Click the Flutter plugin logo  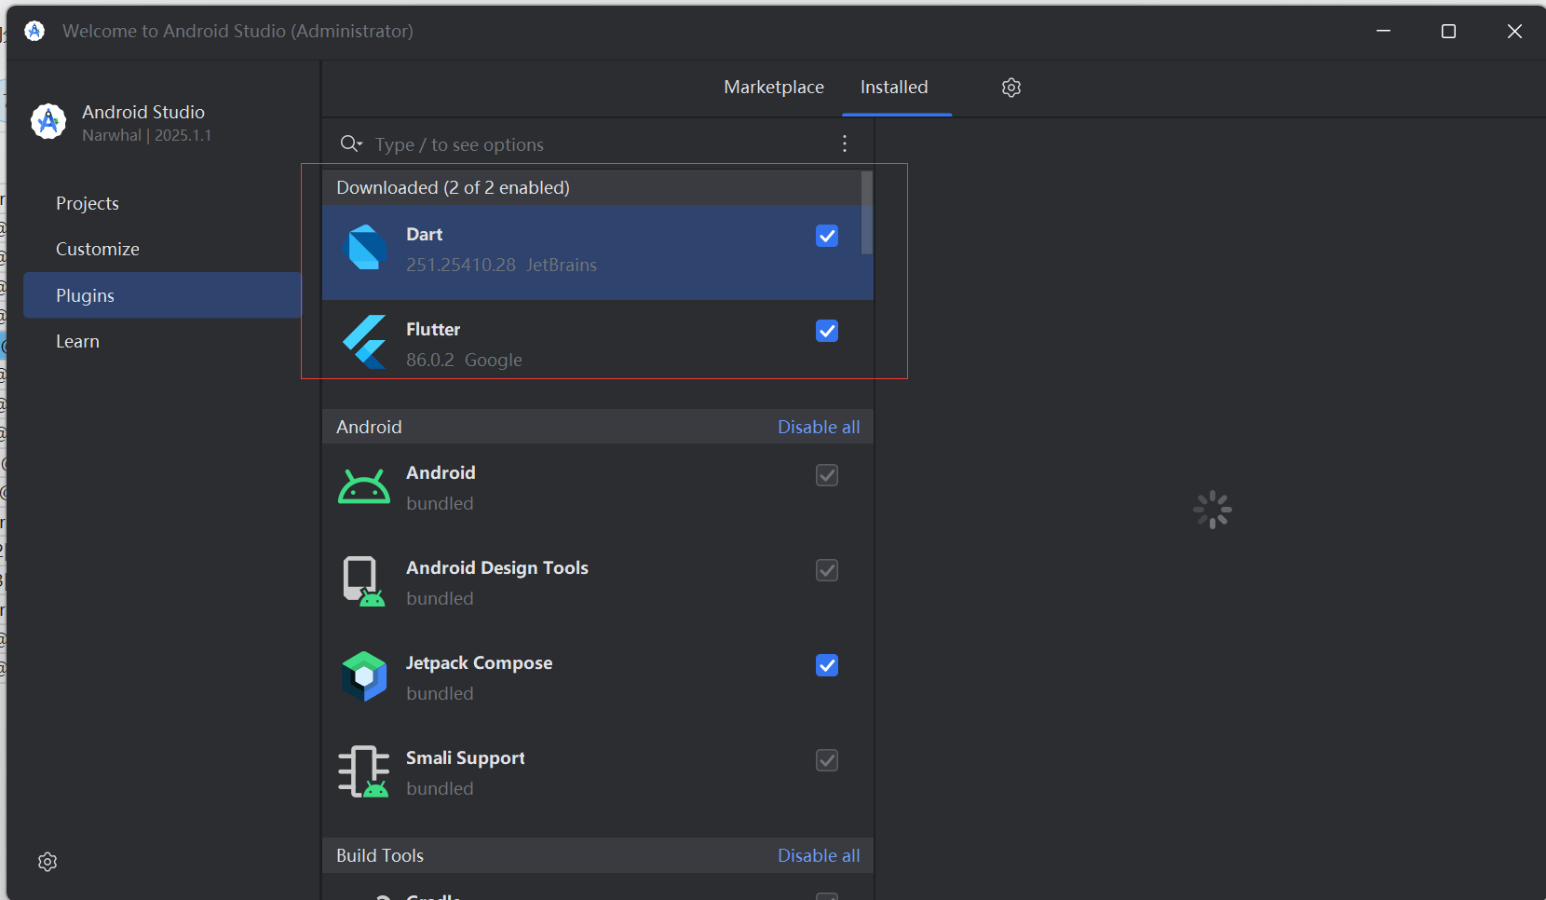[x=364, y=342]
